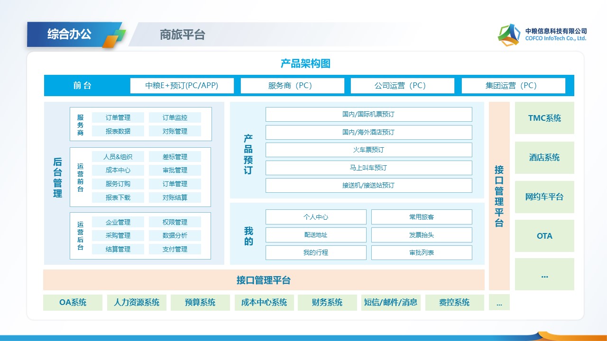Viewport: 607px width, 341px height.
Task: Open 个人中心 under 我的
Action: 316,217
